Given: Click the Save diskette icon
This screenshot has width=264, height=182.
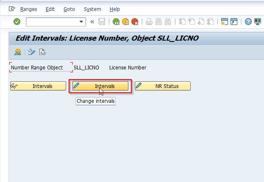Looking at the screenshot, I should click(x=102, y=22).
